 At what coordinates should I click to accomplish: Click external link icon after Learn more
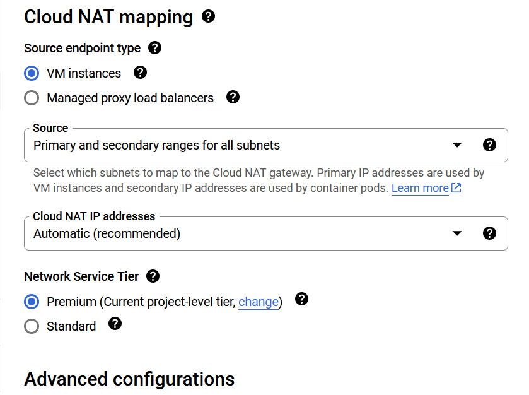pyautogui.click(x=456, y=188)
